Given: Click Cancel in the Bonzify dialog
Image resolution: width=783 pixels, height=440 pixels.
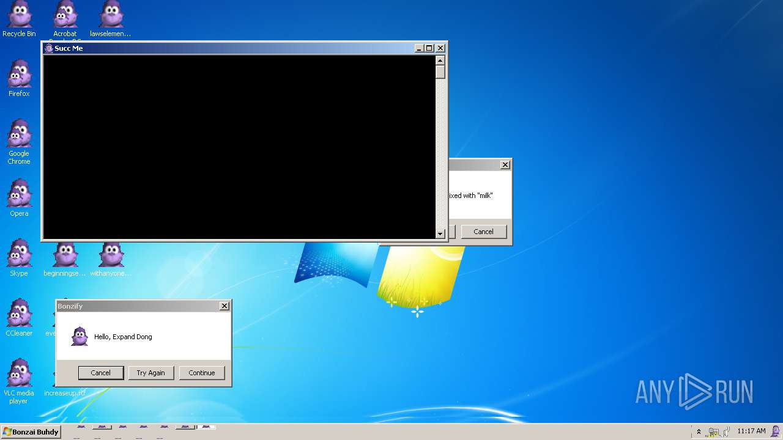Looking at the screenshot, I should coord(101,373).
